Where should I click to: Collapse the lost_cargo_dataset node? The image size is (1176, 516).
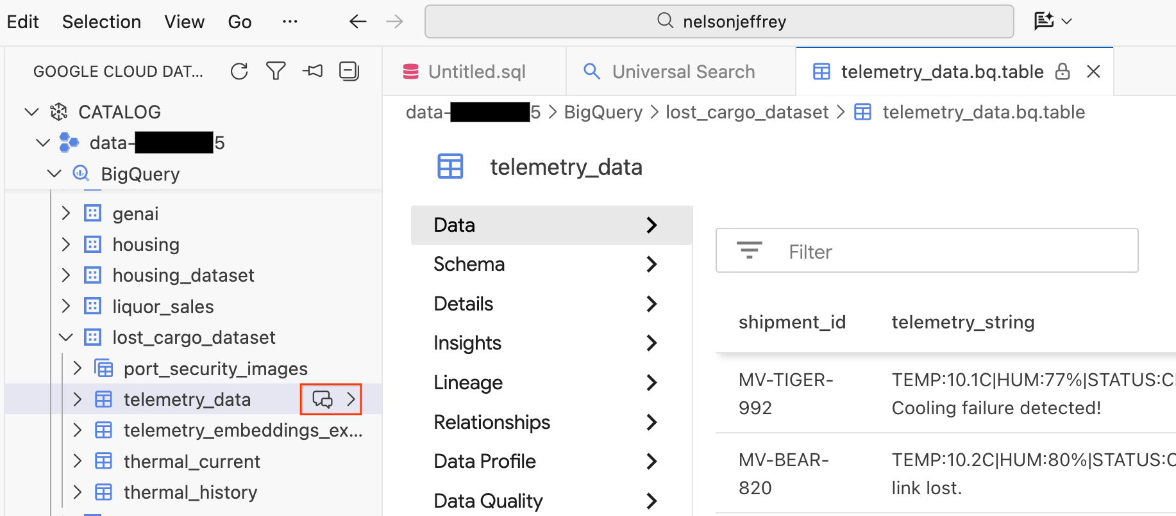pos(65,337)
